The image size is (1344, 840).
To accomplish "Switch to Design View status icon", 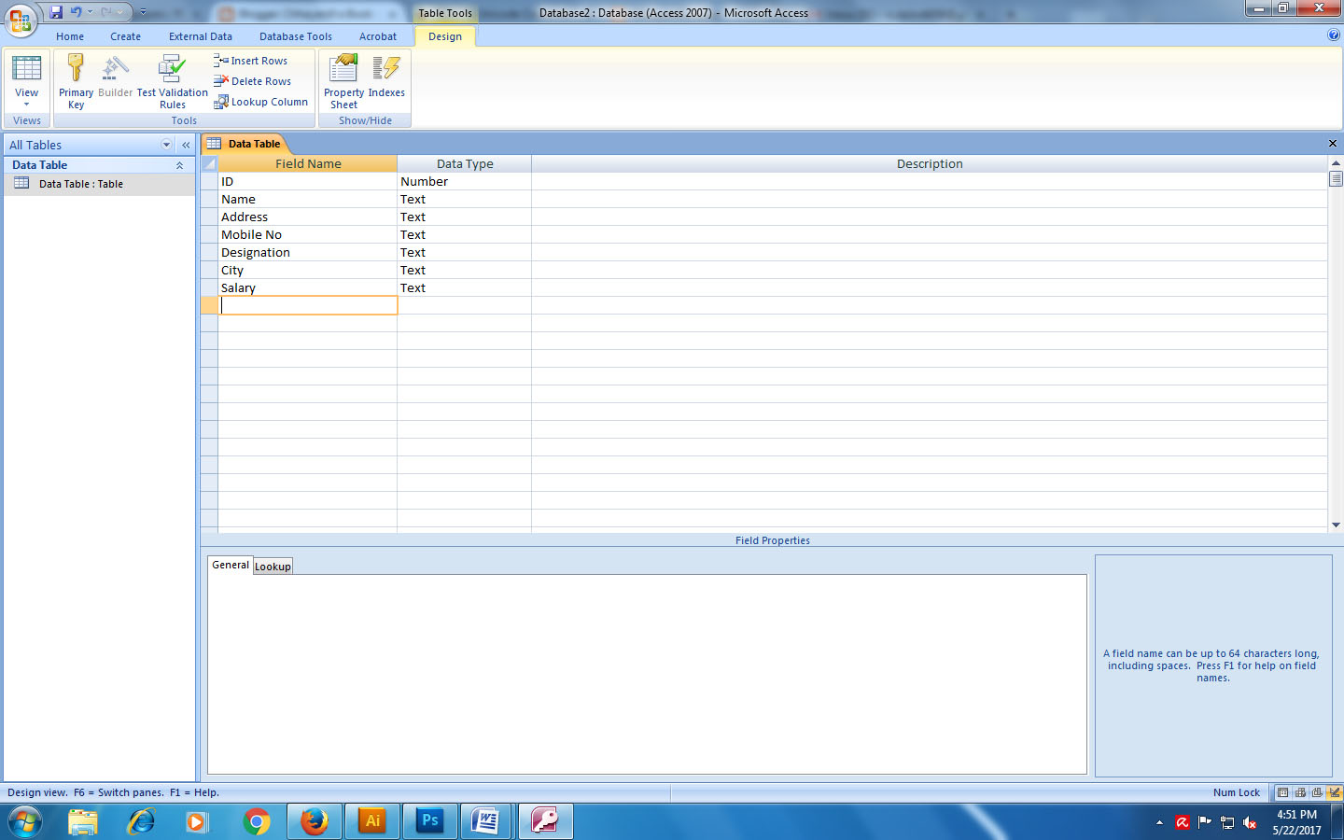I will point(1335,792).
